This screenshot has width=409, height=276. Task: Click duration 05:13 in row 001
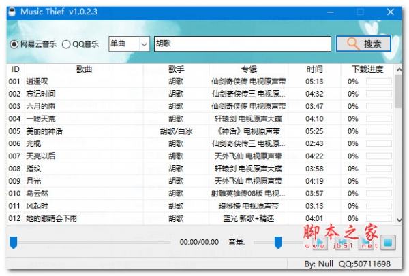[x=314, y=82]
